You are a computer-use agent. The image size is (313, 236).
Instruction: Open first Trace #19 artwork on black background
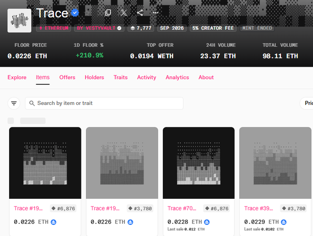click(45, 163)
